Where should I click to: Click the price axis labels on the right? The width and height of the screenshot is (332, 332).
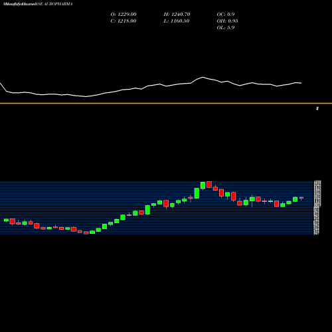point(317,208)
